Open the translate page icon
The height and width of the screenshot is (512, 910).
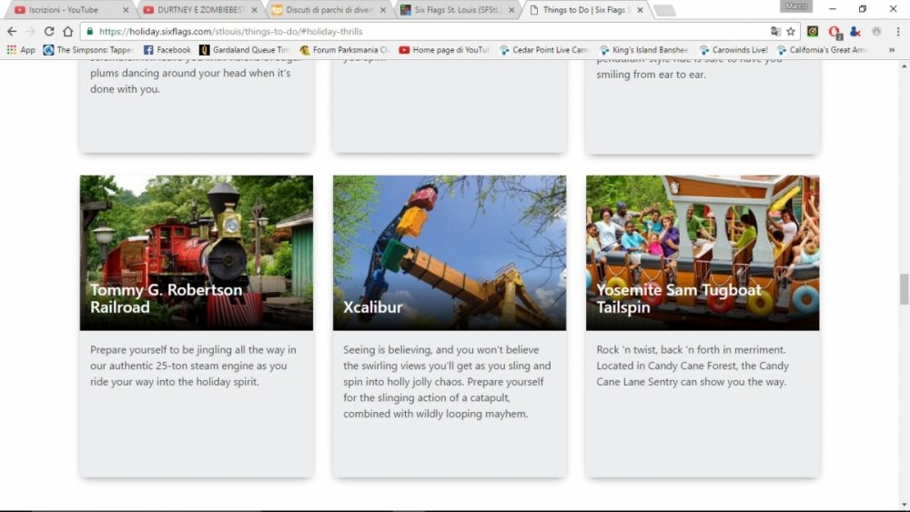tap(775, 31)
